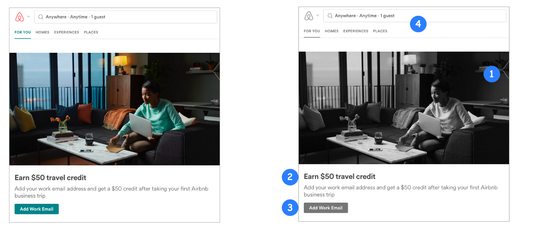Click the red Airbnb logo icon
Image resolution: width=544 pixels, height=231 pixels.
19,17
